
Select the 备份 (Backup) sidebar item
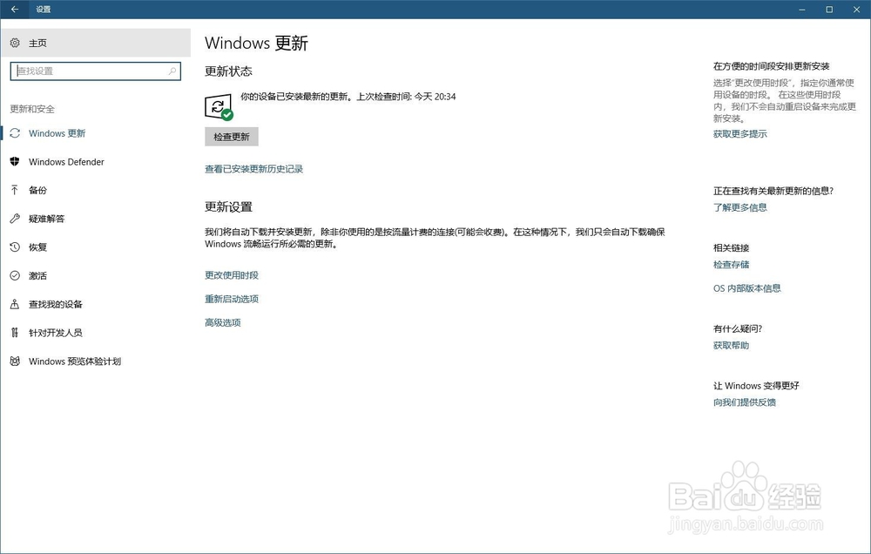38,190
